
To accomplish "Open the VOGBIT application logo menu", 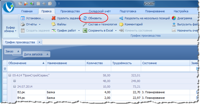I will (x=9, y=7).
